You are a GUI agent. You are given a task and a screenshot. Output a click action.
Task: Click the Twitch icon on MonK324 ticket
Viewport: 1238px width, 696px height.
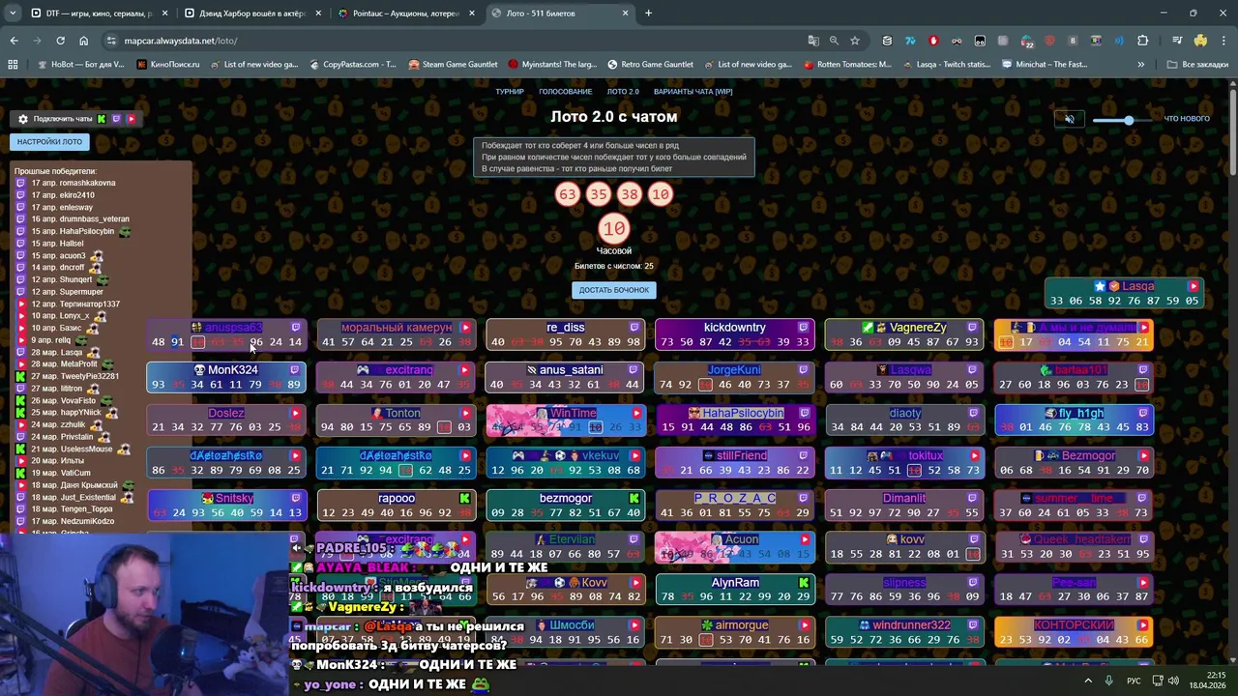pyautogui.click(x=295, y=370)
